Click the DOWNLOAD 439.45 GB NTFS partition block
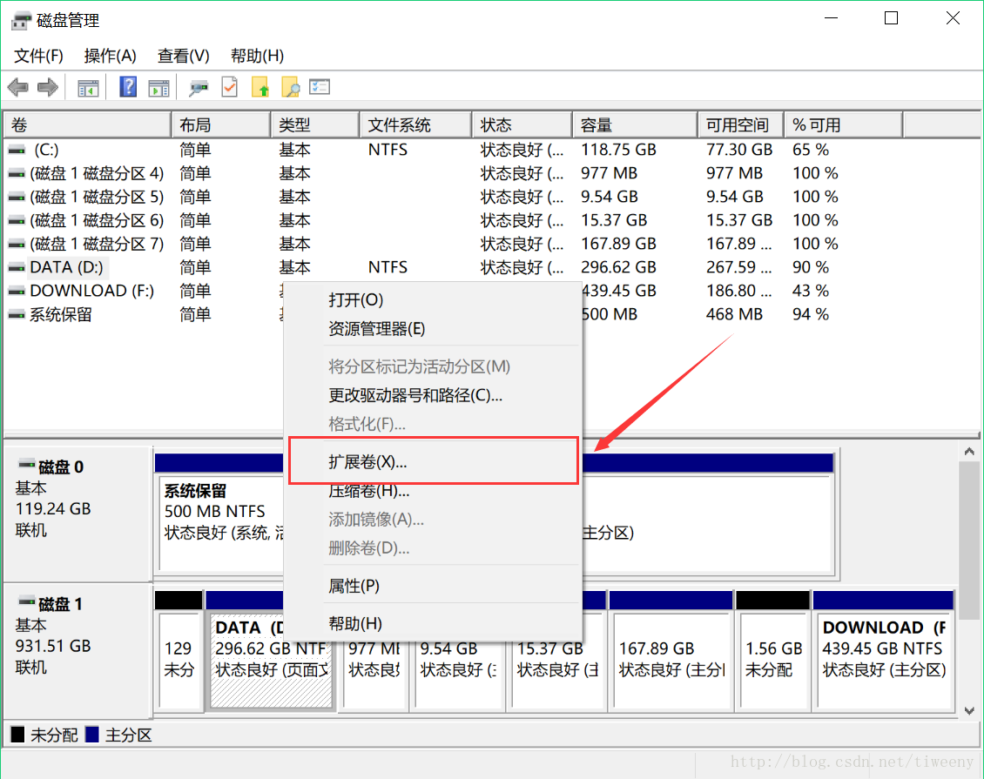Viewport: 984px width, 779px height. (884, 661)
